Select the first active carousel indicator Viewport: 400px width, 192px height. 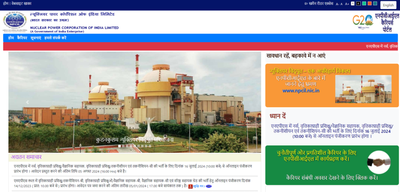(120, 146)
